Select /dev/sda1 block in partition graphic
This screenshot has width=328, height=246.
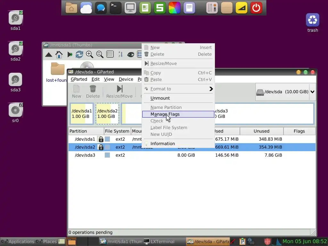pyautogui.click(x=82, y=114)
